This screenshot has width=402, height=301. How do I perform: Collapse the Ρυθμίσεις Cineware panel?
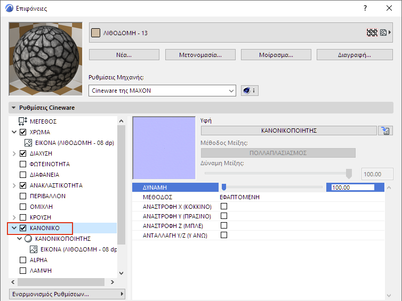(13, 108)
